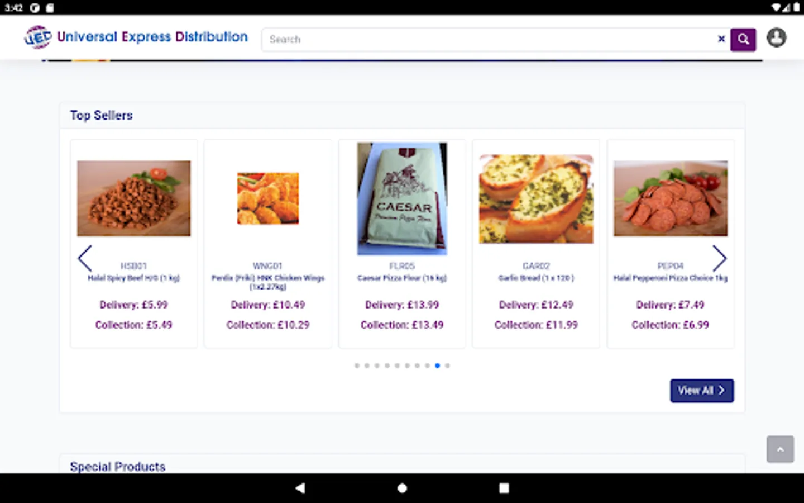Click Collection: £11.99 price
Screen dimensions: 804x503
tap(536, 325)
